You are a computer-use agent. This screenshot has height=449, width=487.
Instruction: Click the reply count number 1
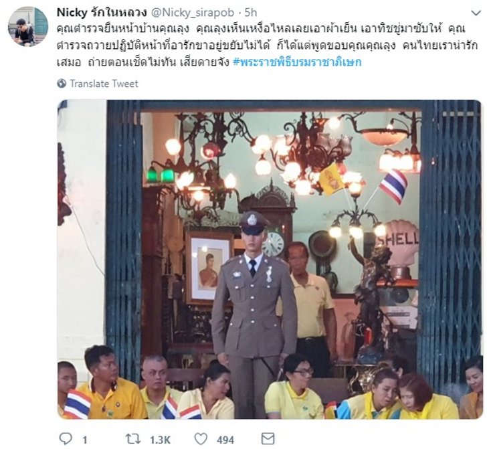(85, 440)
